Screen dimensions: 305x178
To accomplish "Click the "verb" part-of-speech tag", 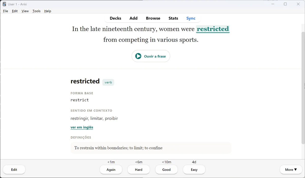I will coord(108,82).
